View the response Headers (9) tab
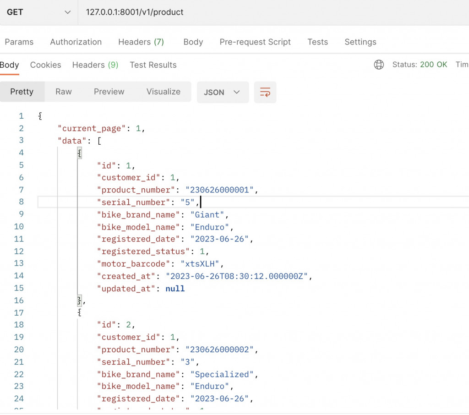Screen dimensions: 469x415 pyautogui.click(x=95, y=65)
